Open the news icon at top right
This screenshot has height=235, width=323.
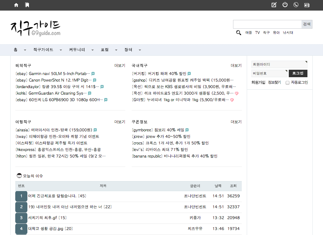307,5
